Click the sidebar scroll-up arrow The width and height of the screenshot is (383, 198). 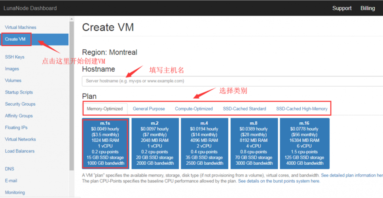72,19
